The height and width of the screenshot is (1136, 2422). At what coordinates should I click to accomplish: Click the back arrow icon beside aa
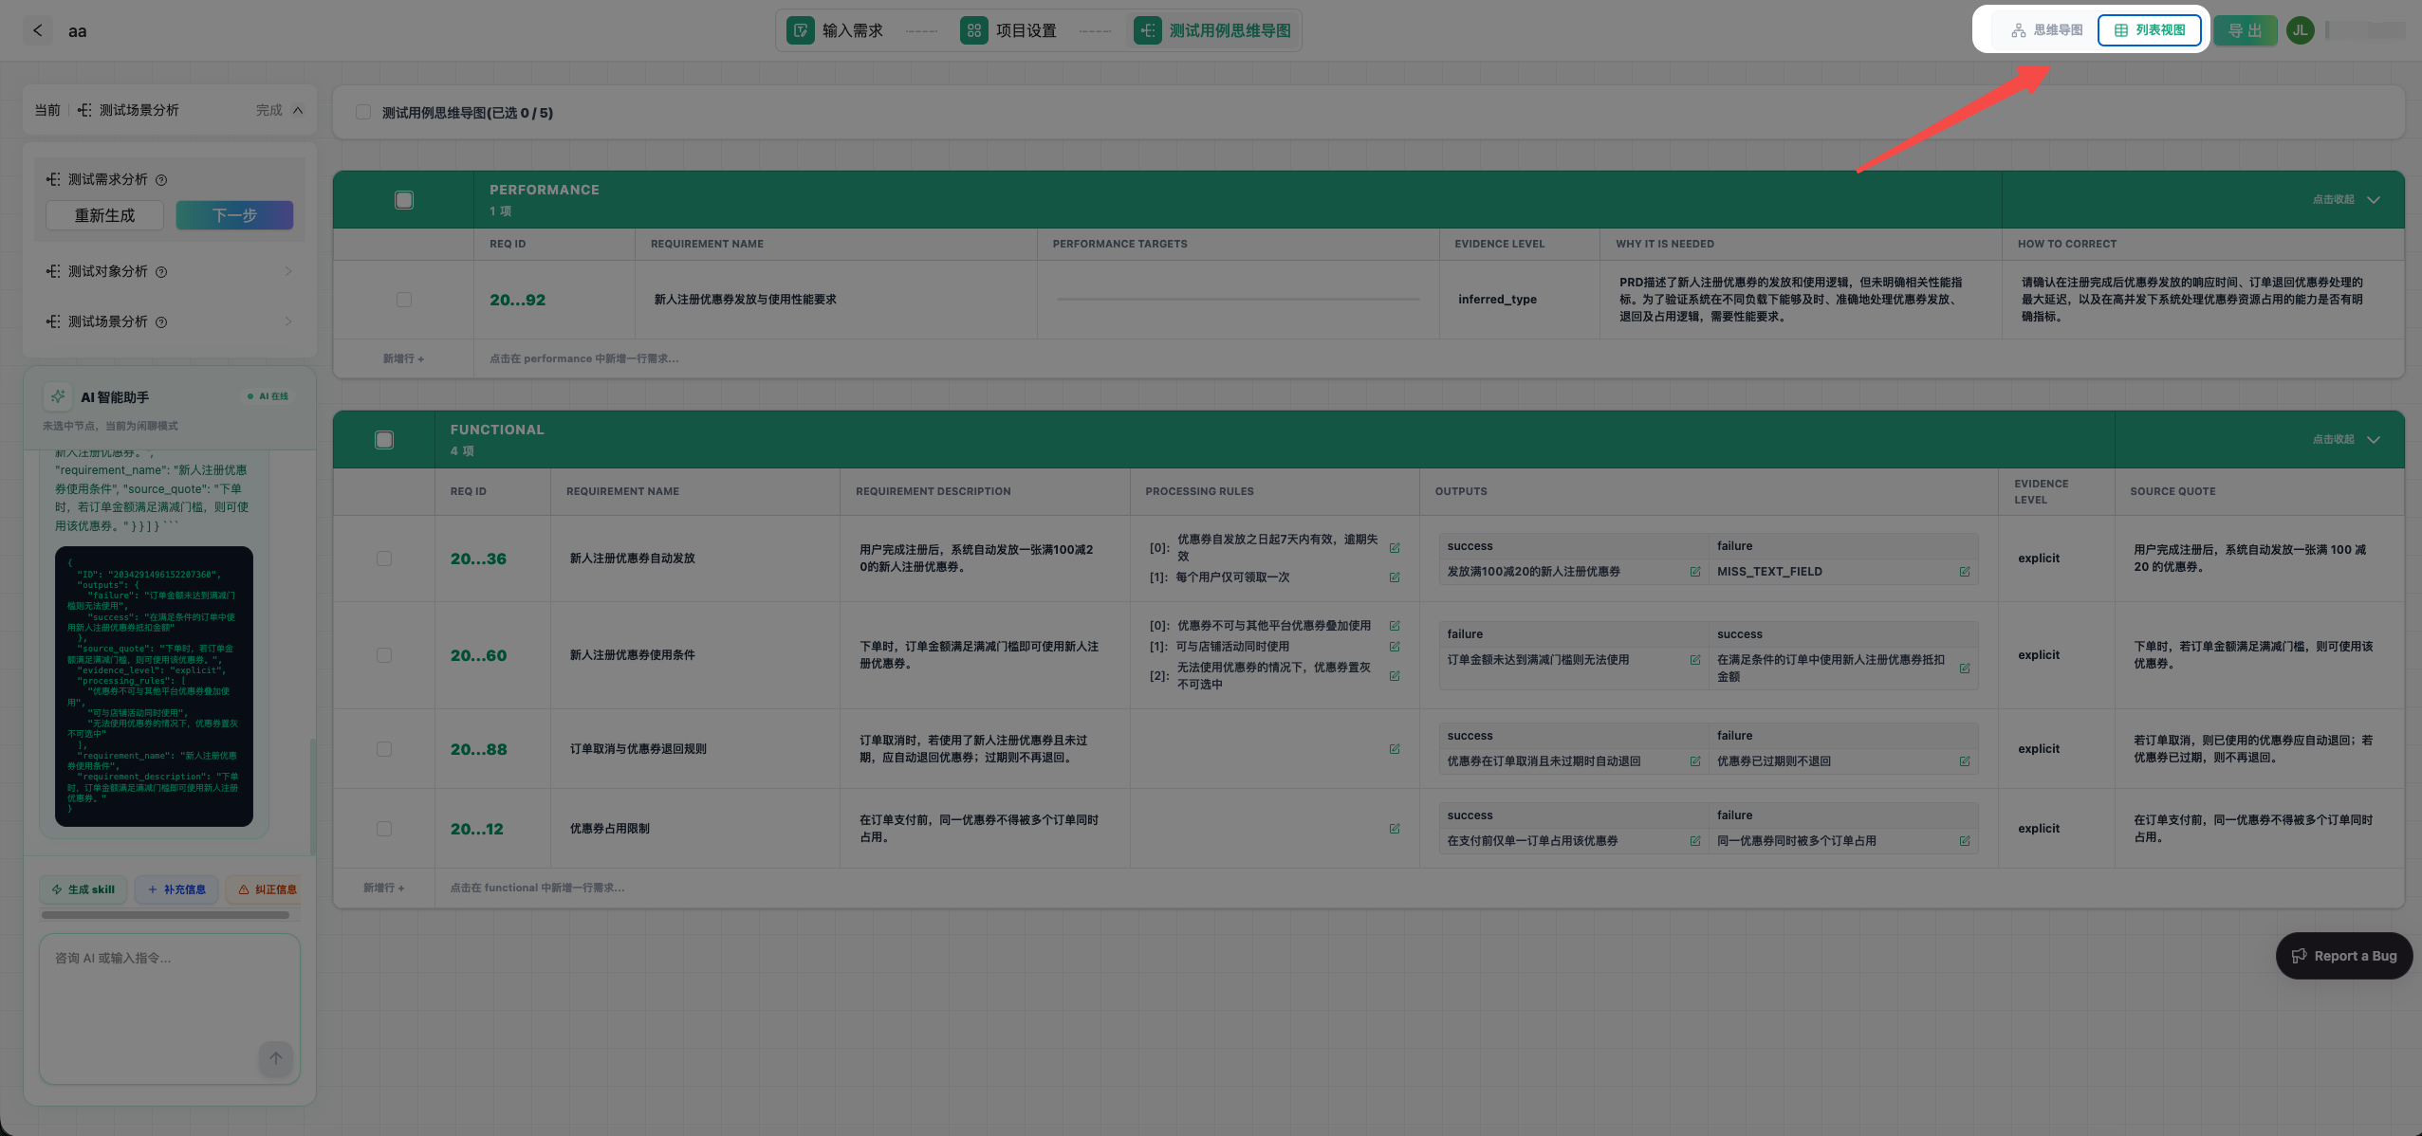tap(37, 30)
